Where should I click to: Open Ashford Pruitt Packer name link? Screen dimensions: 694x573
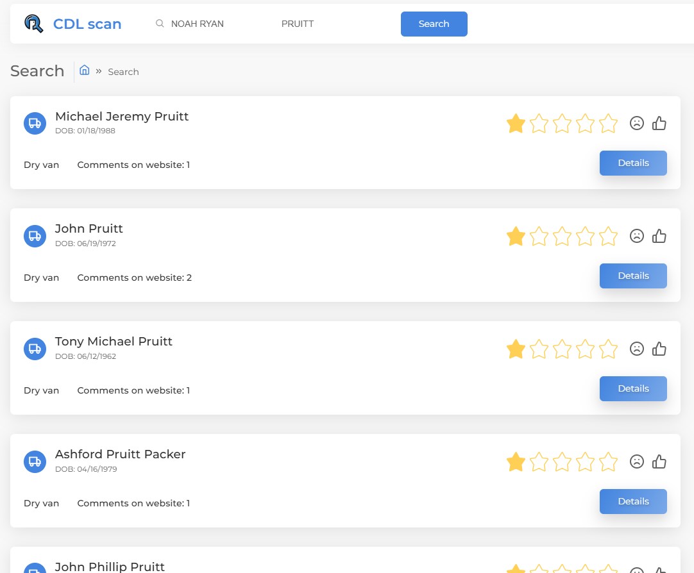tap(121, 454)
